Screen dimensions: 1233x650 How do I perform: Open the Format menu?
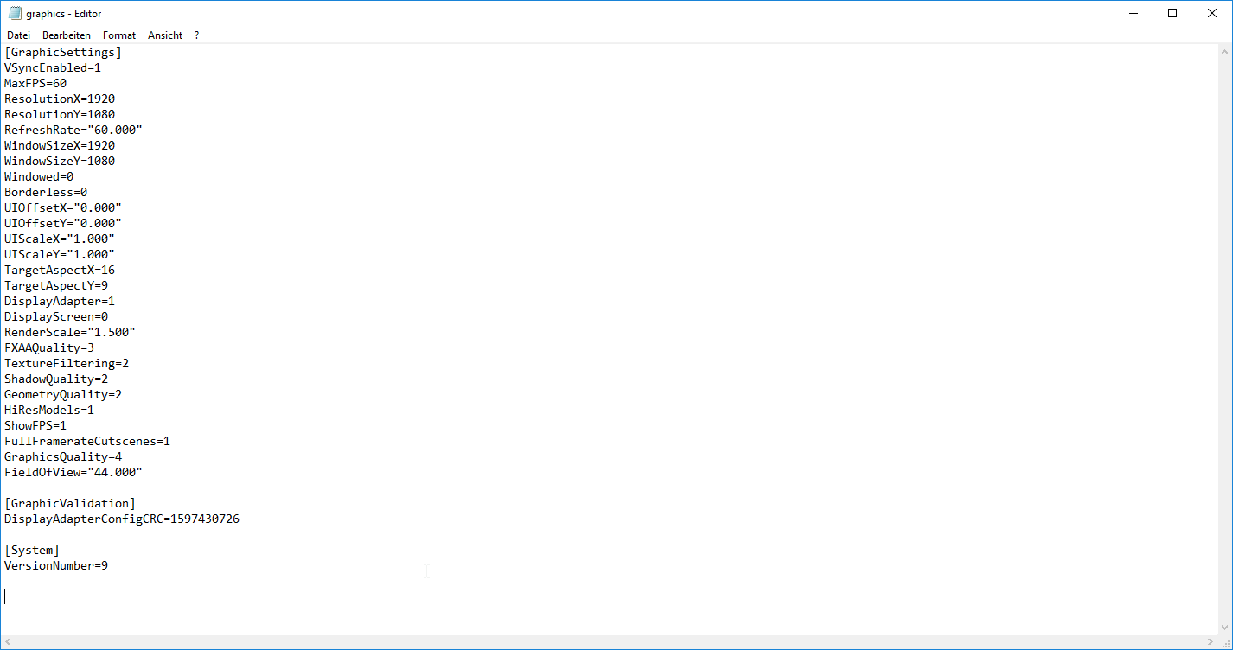pos(119,35)
